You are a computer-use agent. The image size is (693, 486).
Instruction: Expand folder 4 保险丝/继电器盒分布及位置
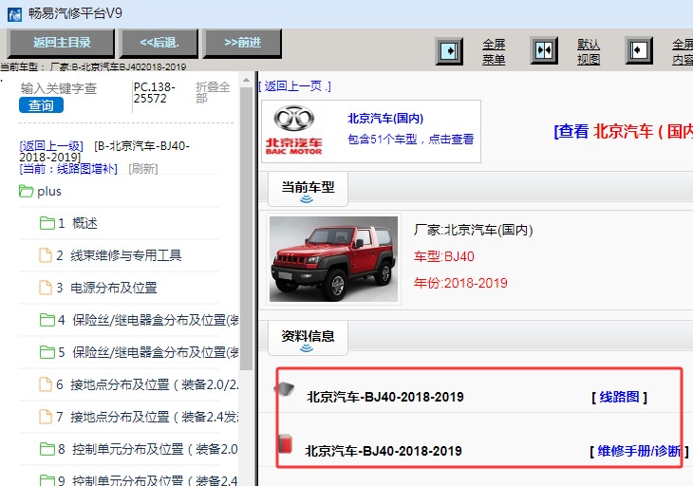[x=139, y=320]
